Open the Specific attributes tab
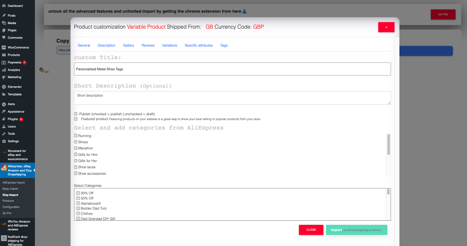This screenshot has height=246, width=467. [199, 45]
